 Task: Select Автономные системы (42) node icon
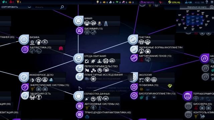click(x=80, y=106)
